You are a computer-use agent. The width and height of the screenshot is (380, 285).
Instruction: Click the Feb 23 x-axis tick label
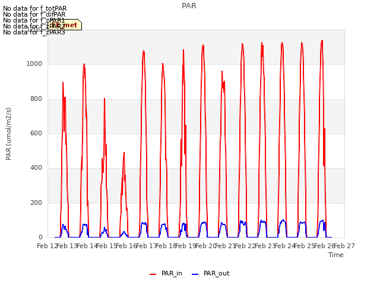coord(265,246)
